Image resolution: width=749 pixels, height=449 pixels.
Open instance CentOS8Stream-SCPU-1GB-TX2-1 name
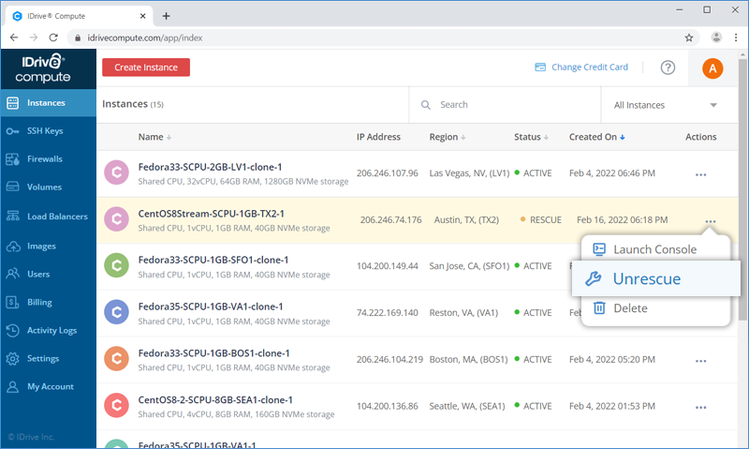point(212,214)
